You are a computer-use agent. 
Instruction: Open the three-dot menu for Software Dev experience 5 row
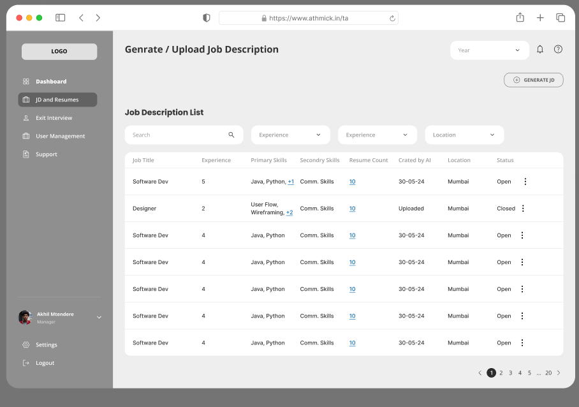(525, 181)
